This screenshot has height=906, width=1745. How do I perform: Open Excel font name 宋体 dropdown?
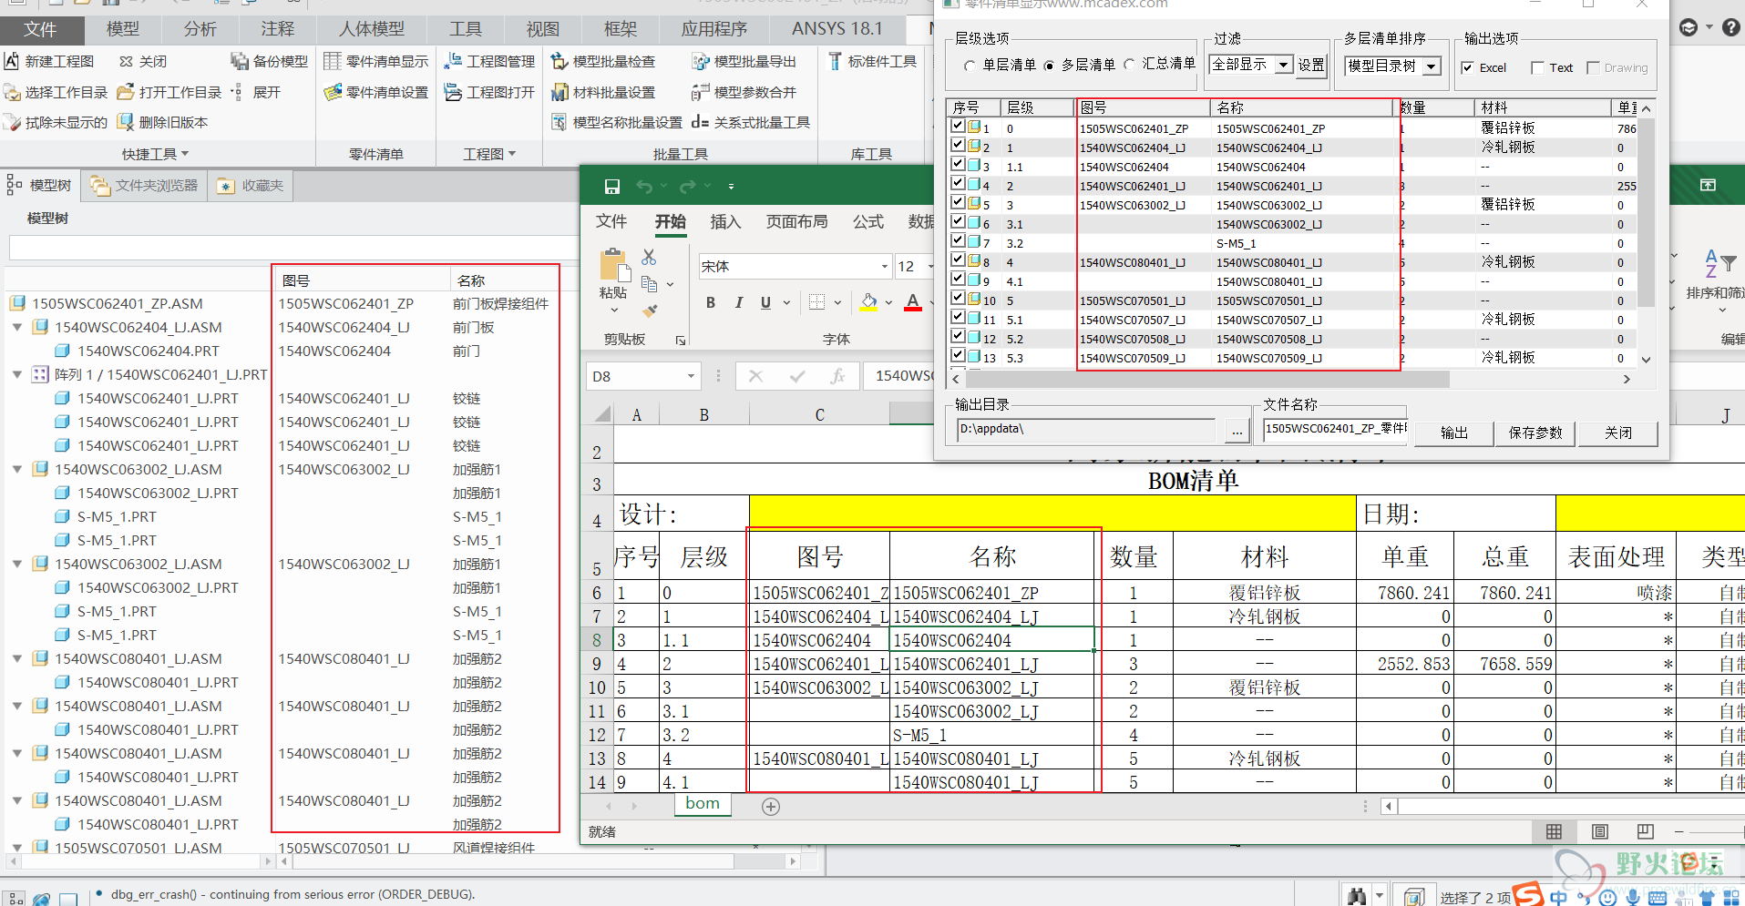[884, 267]
